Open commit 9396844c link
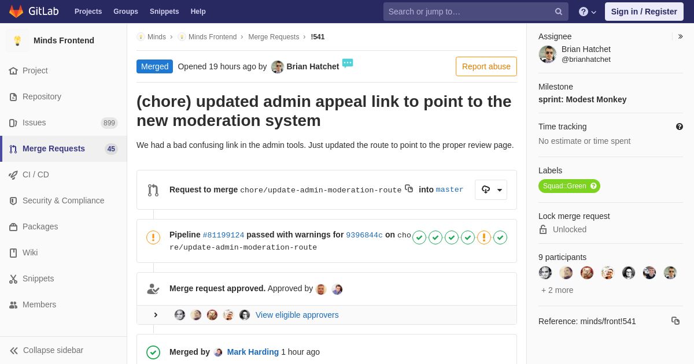This screenshot has width=694, height=364. pyautogui.click(x=364, y=235)
